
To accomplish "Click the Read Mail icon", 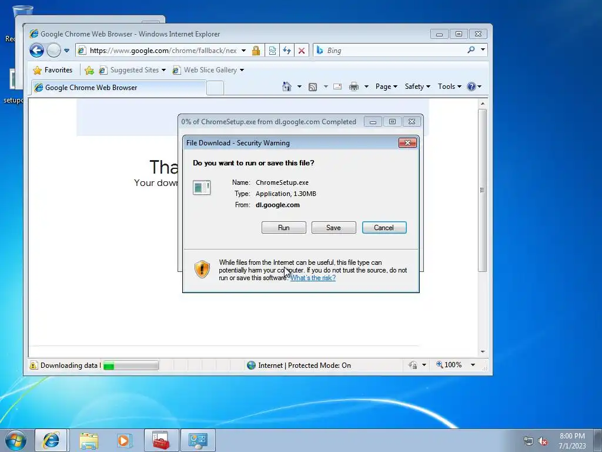I will [x=337, y=87].
